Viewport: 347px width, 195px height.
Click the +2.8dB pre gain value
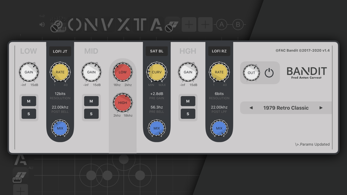tap(157, 94)
